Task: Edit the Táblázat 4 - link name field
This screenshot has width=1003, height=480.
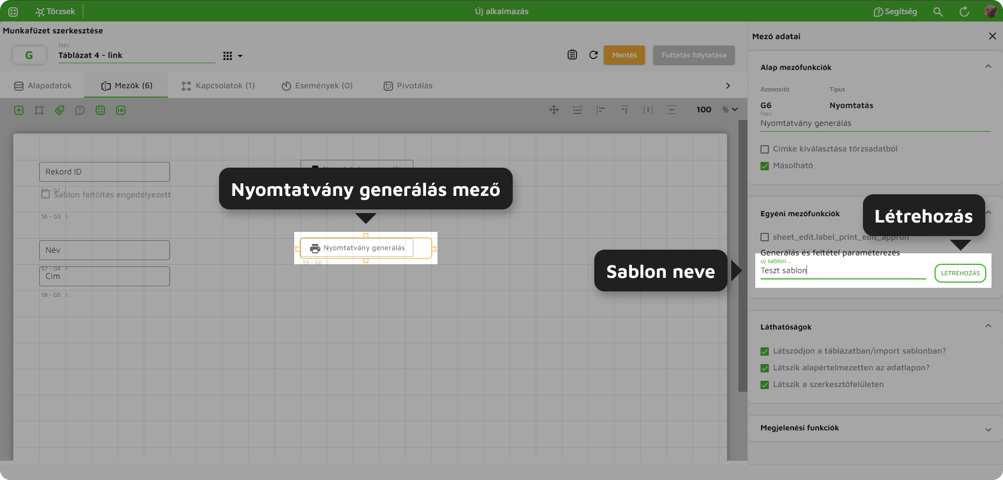Action: [x=136, y=55]
